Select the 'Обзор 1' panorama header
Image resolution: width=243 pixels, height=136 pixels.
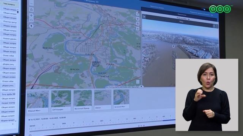(x=182, y=22)
